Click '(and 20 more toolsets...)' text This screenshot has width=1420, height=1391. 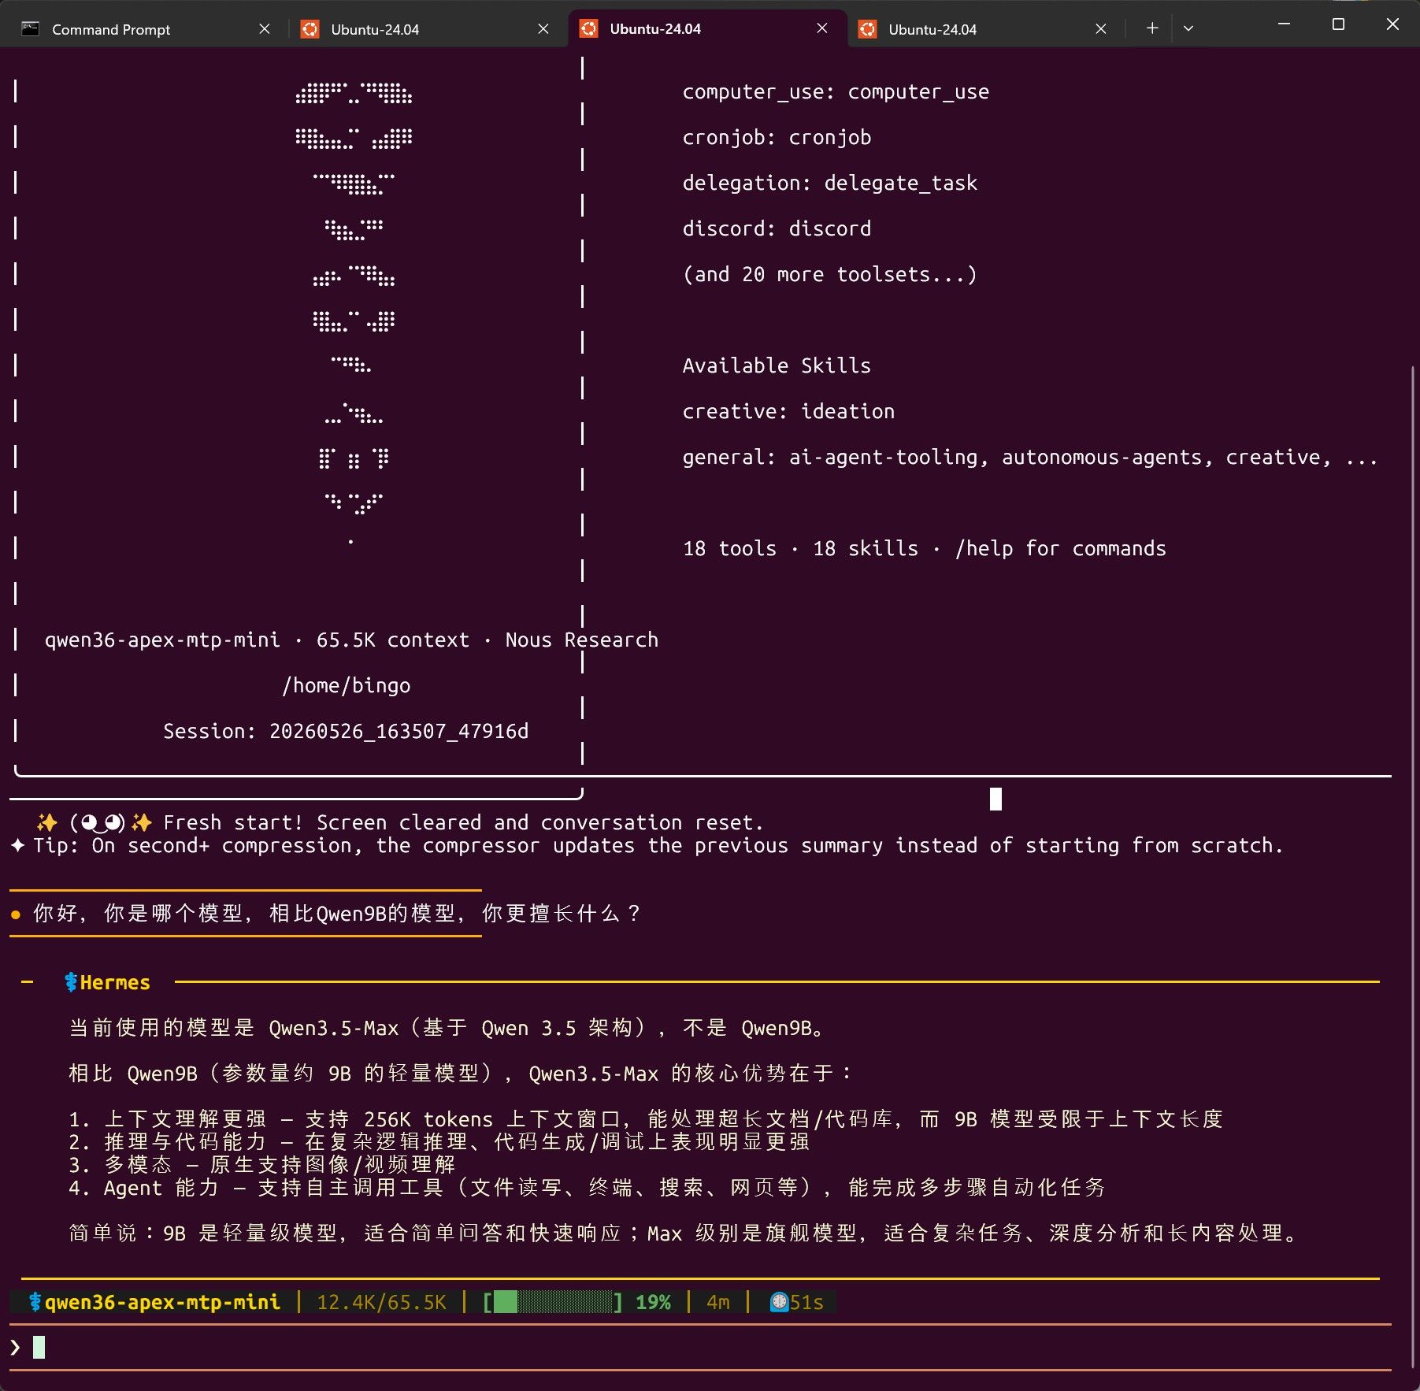(x=829, y=274)
